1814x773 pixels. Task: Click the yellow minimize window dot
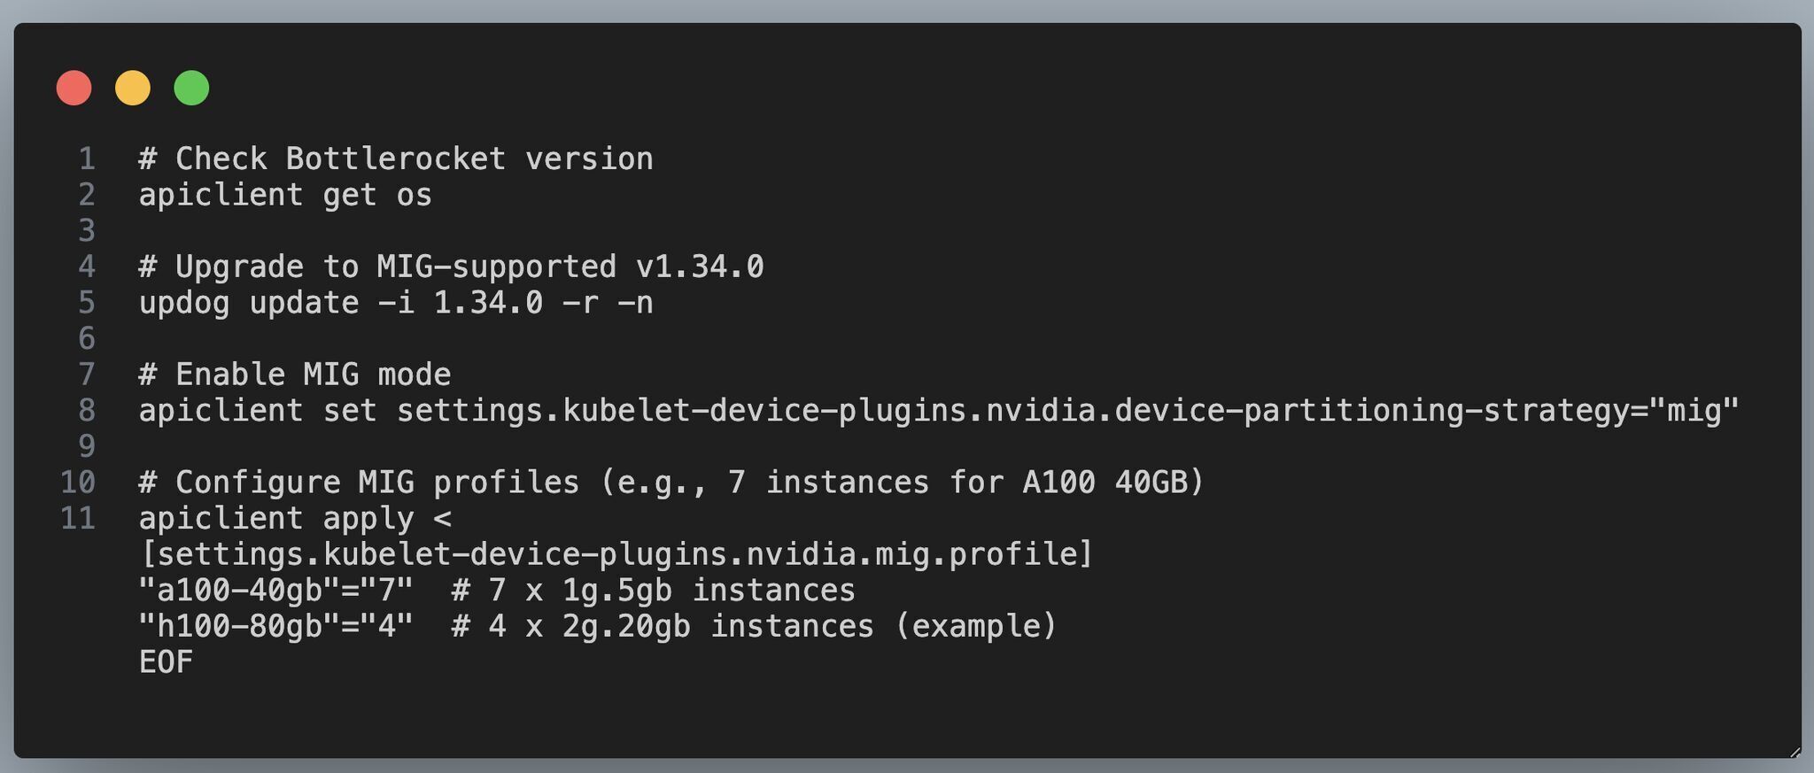pyautogui.click(x=133, y=89)
